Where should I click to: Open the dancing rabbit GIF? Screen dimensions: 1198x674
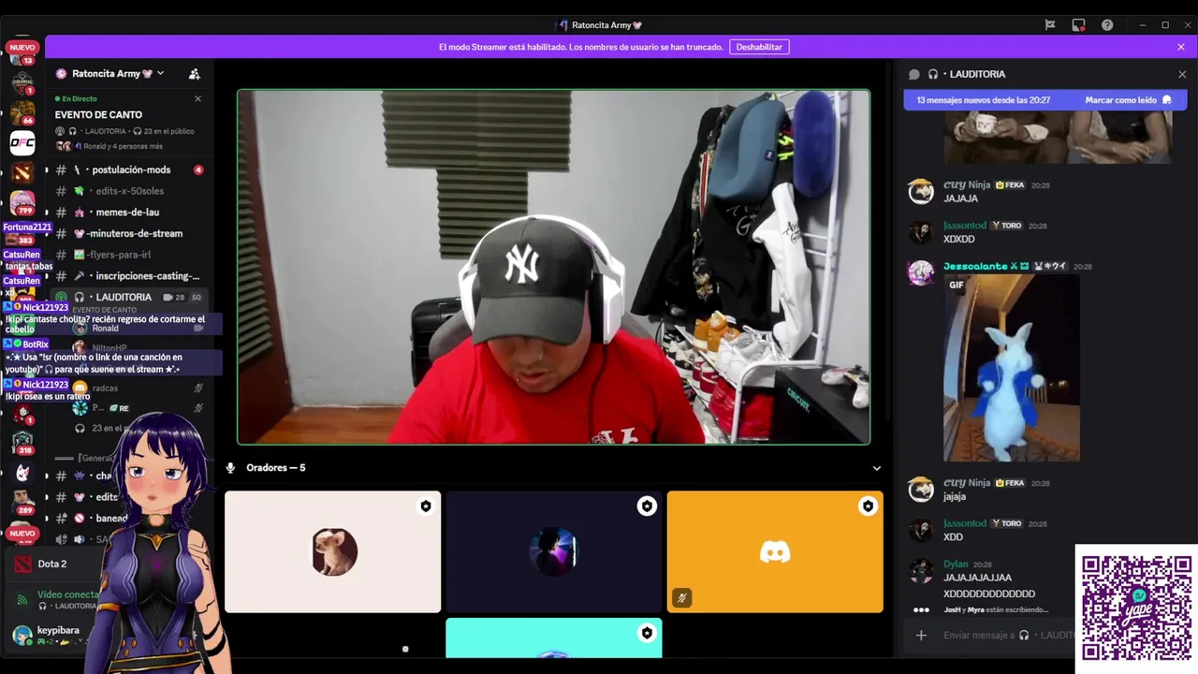[1012, 368]
